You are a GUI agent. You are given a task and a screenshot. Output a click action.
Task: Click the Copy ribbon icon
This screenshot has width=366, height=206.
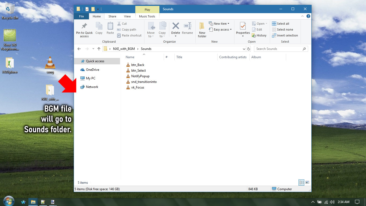99,26
